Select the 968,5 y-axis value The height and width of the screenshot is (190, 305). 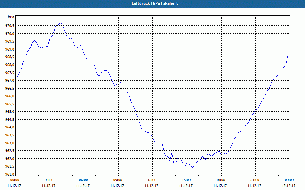(9, 57)
